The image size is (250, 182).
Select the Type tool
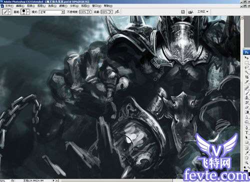246,133
